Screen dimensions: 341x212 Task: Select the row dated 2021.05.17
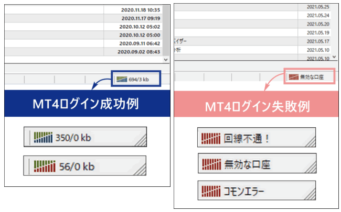(253, 41)
